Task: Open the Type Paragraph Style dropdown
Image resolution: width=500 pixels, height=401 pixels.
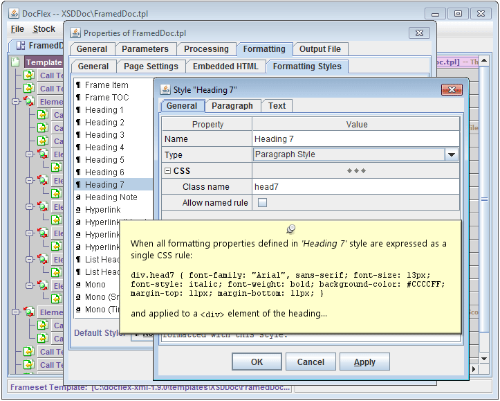Action: click(451, 155)
